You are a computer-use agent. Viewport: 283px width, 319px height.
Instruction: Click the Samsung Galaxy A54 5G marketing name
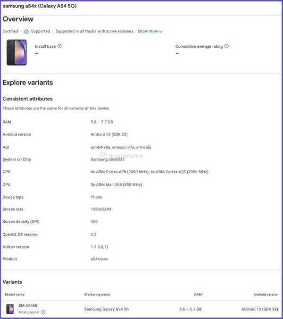pos(107,309)
